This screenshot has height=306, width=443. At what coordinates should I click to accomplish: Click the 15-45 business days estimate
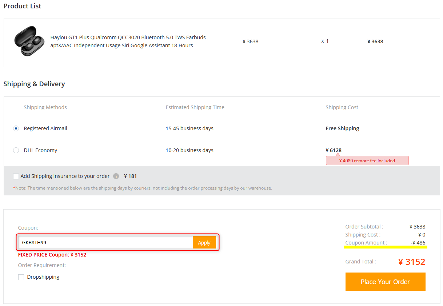[x=189, y=128]
